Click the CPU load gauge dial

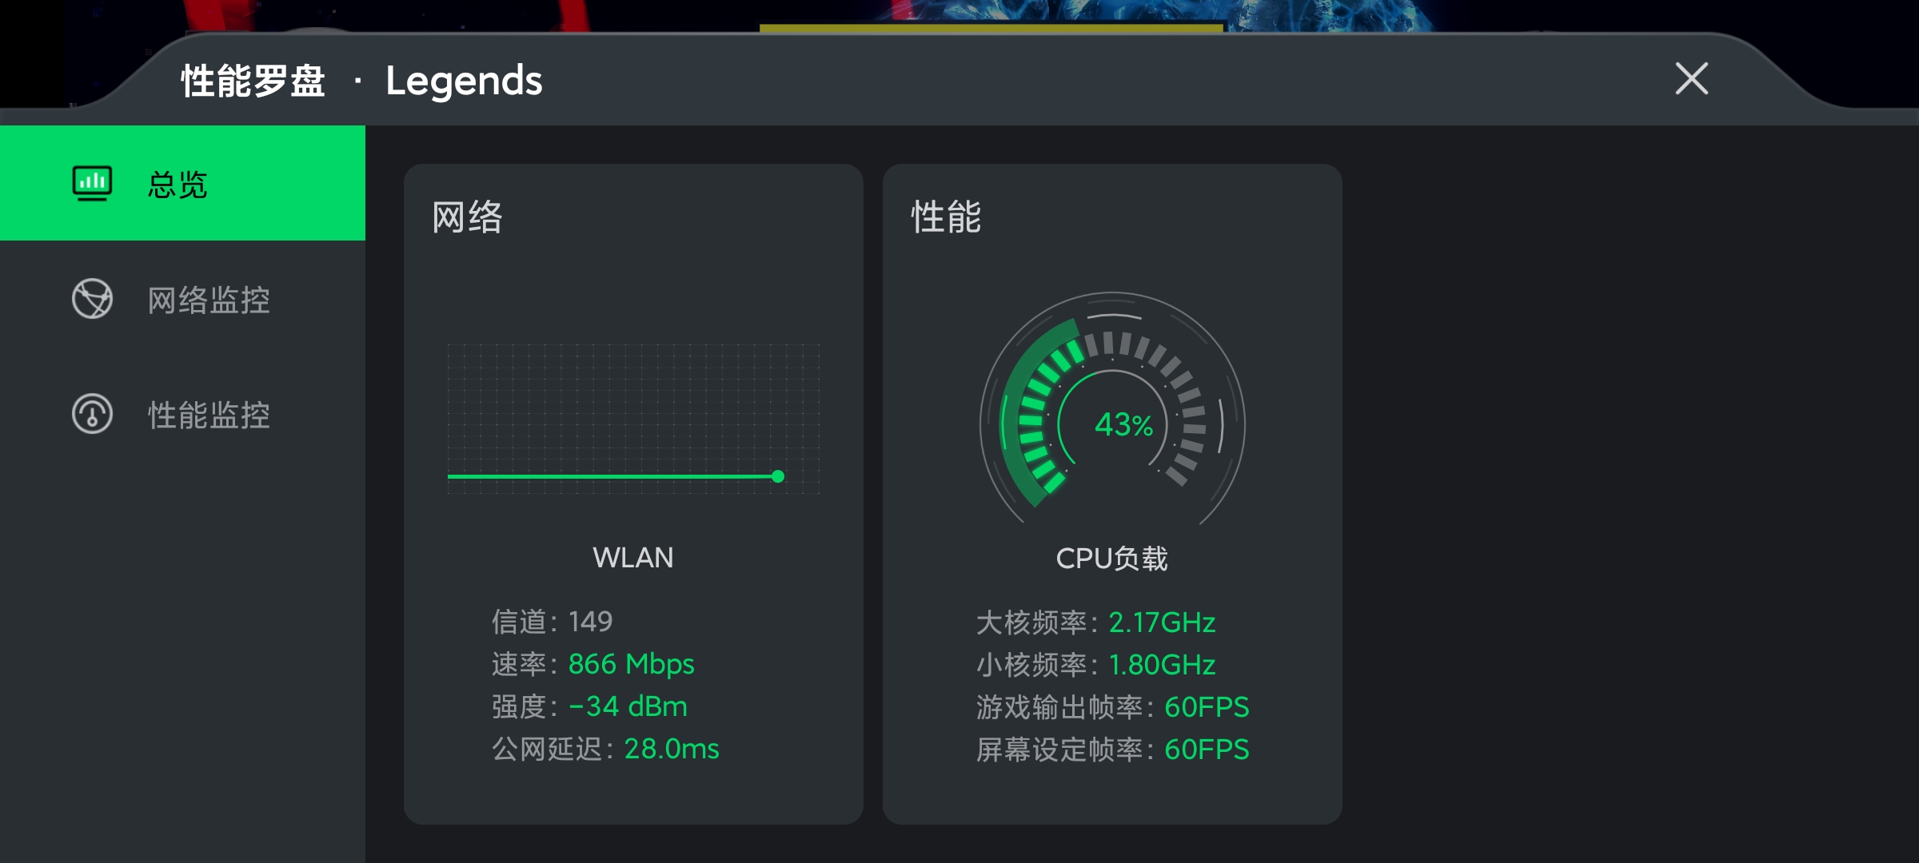pos(1112,408)
